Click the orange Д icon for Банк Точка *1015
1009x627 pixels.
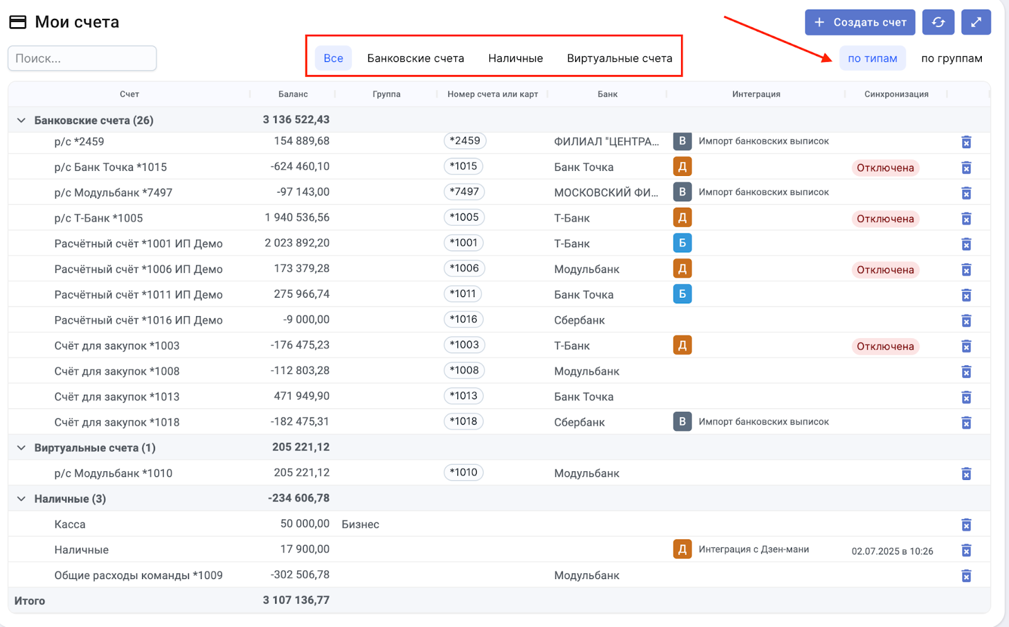(x=682, y=167)
